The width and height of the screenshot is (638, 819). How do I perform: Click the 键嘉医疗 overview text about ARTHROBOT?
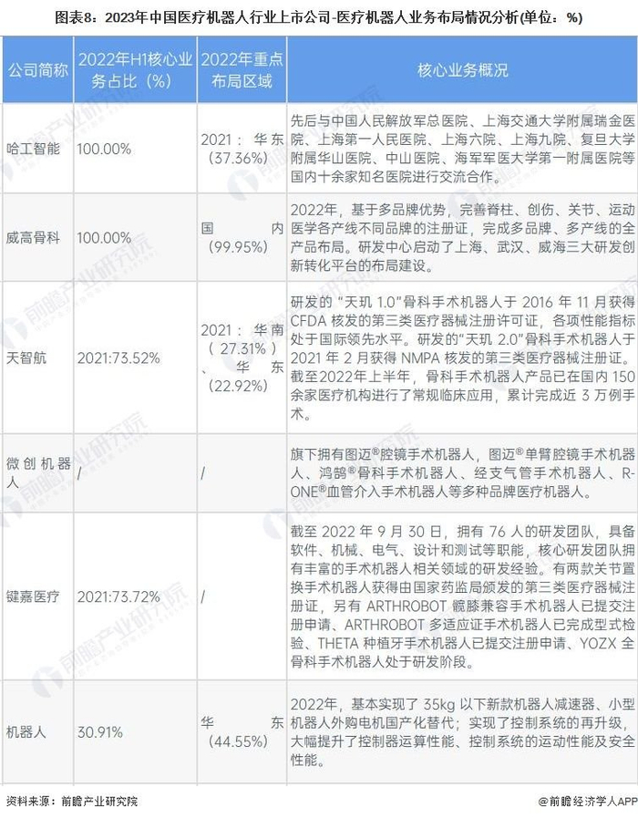pos(463,596)
